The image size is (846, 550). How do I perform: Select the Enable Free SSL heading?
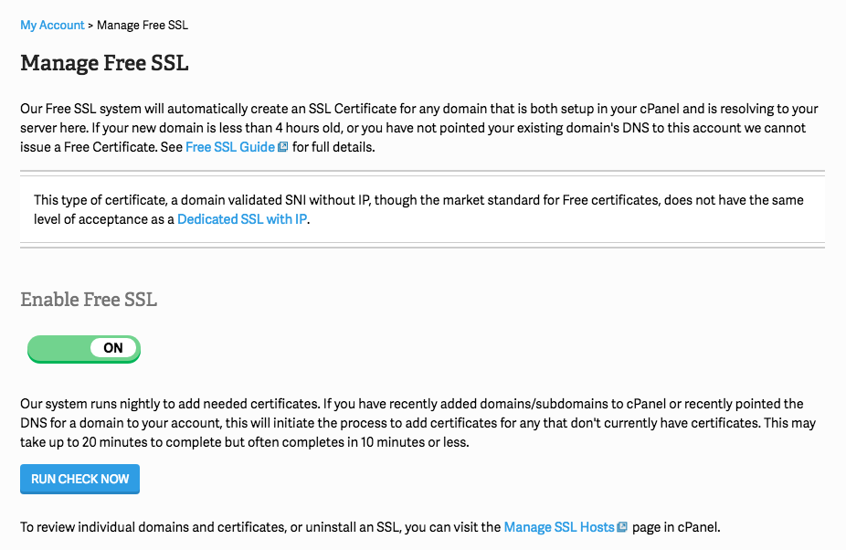pos(89,300)
